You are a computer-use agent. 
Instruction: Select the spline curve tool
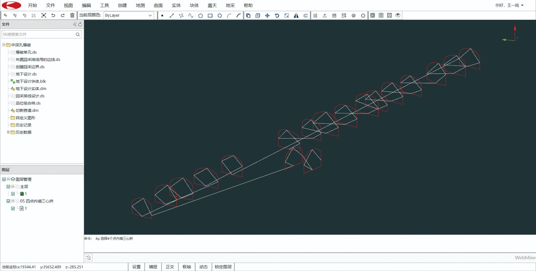(191, 15)
